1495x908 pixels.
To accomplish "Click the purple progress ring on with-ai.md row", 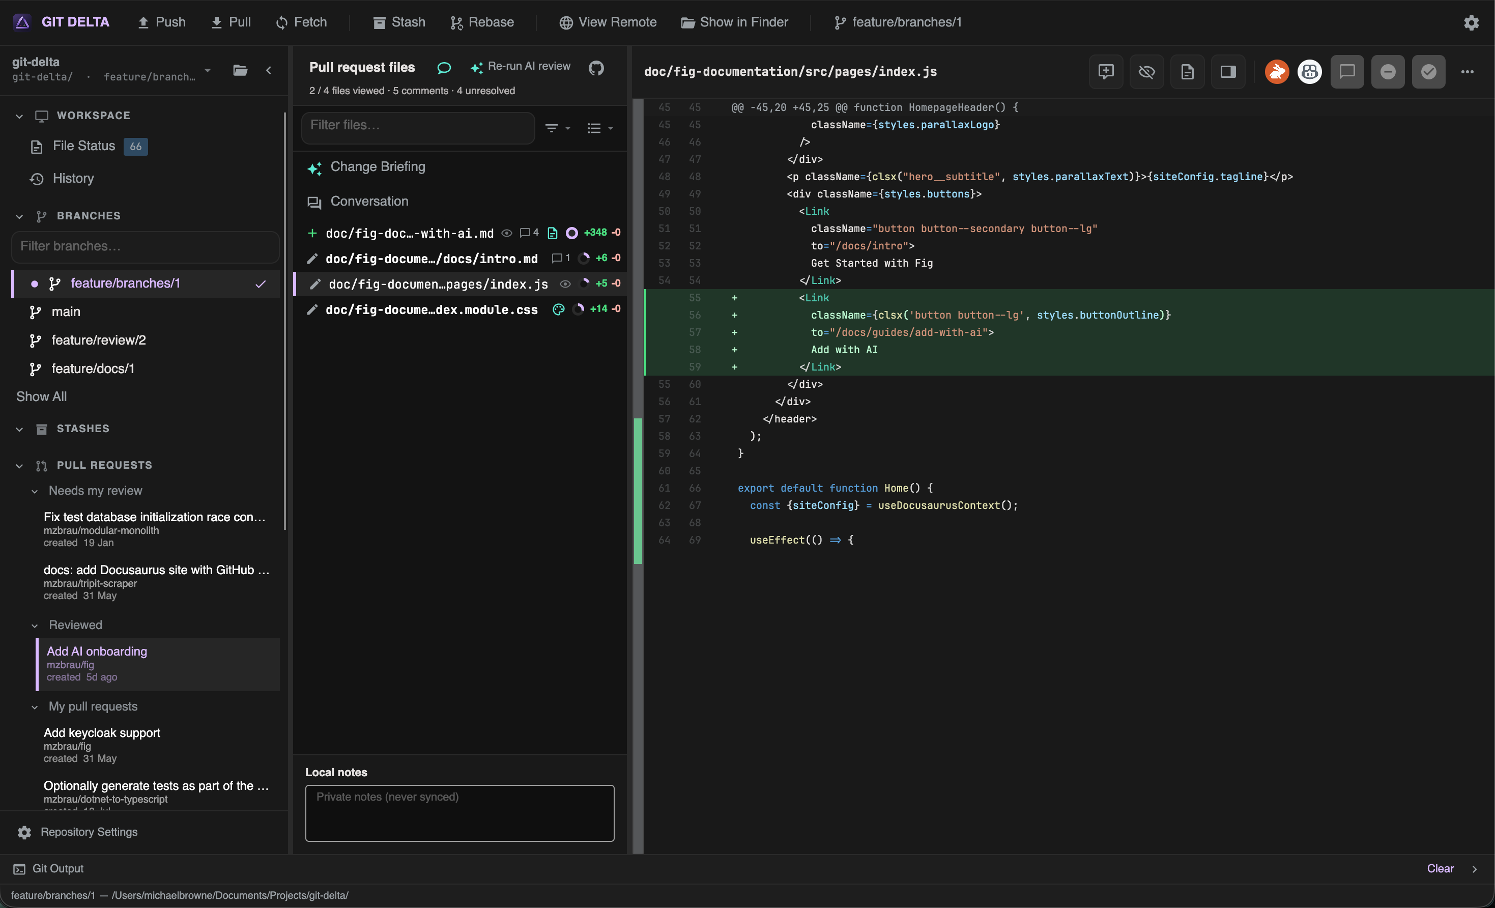I will pos(571,233).
